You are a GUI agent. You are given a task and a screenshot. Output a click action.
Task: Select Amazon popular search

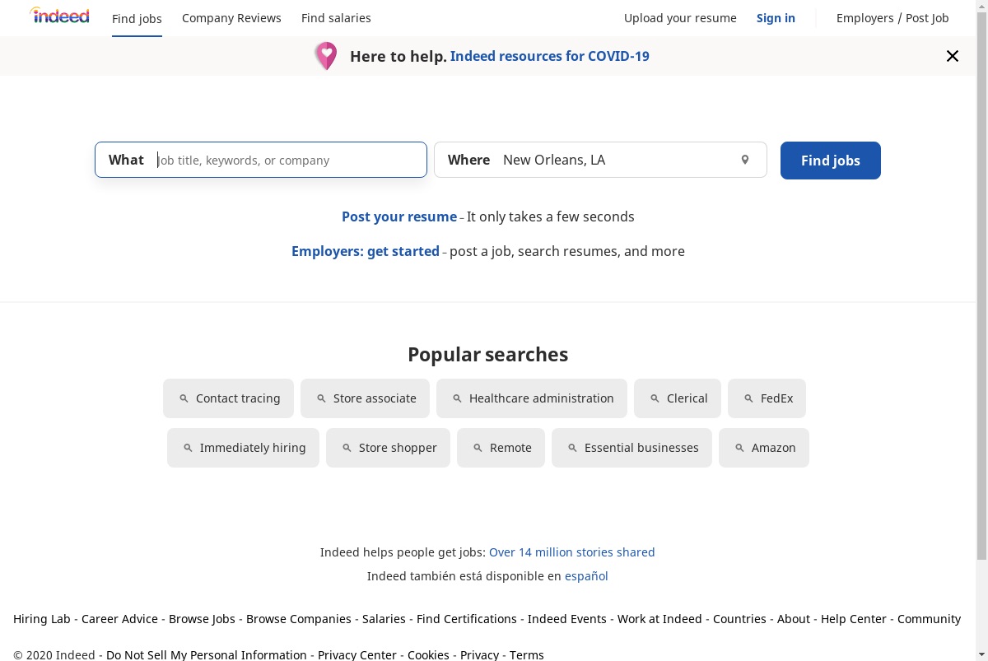click(764, 448)
